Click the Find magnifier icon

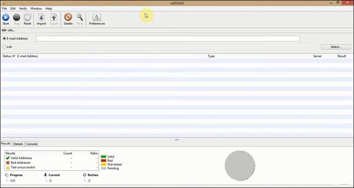[x=79, y=17]
